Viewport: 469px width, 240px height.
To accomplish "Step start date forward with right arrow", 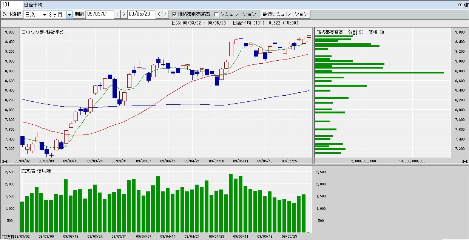I will pyautogui.click(x=123, y=14).
